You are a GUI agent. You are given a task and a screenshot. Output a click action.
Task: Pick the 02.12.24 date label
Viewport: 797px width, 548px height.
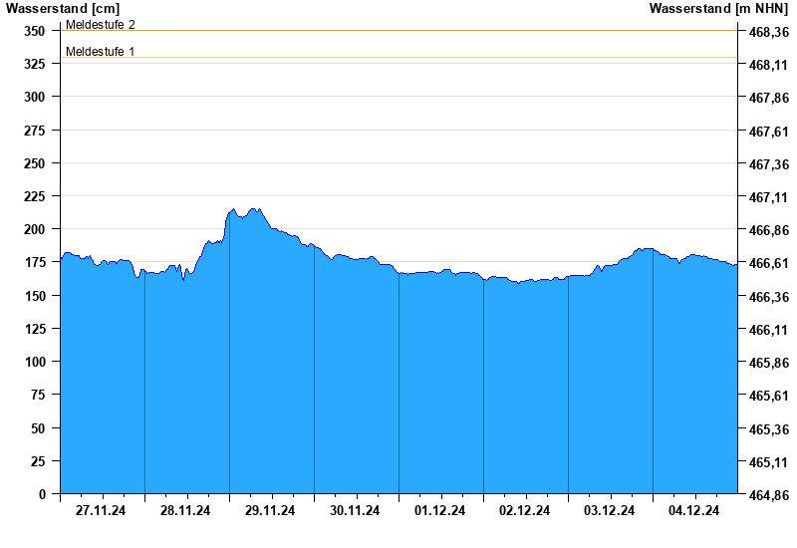click(x=525, y=511)
